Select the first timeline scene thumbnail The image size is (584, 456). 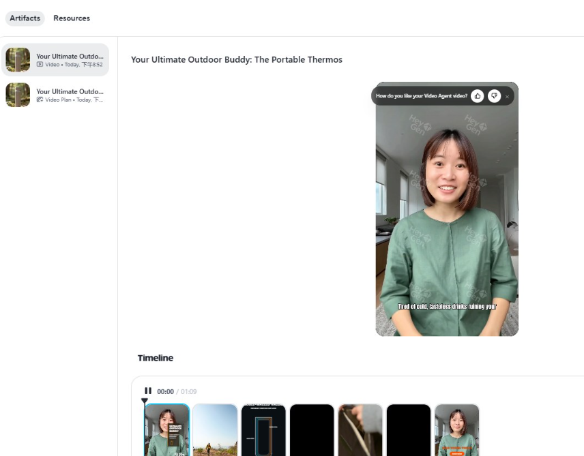tap(167, 430)
